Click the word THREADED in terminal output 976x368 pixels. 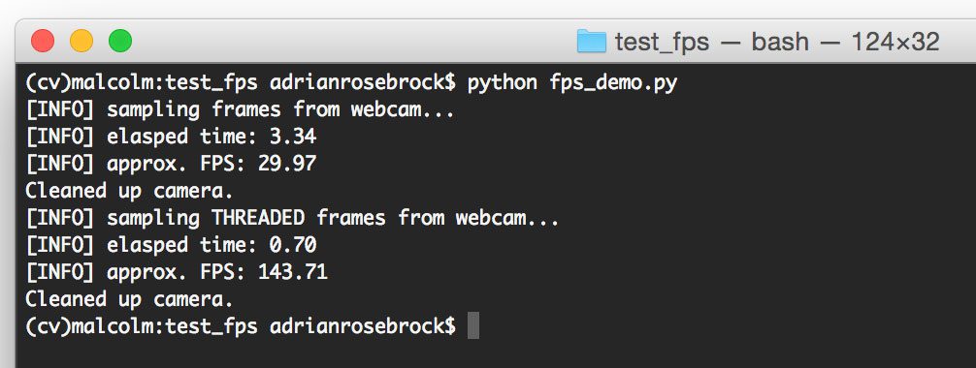[258, 218]
